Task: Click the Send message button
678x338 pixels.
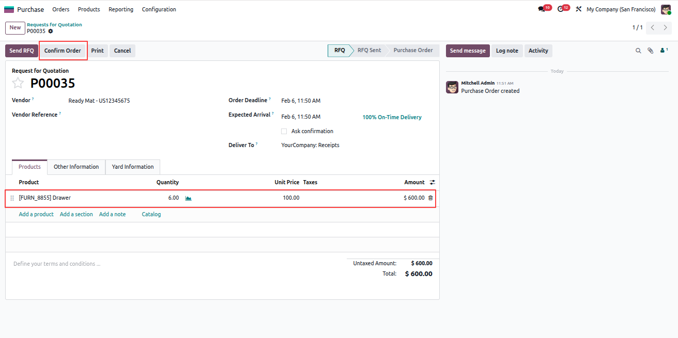Action: click(468, 51)
